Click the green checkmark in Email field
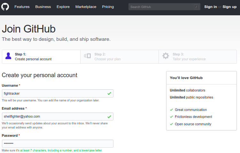Screen dimensions: 240x153 pos(109,117)
